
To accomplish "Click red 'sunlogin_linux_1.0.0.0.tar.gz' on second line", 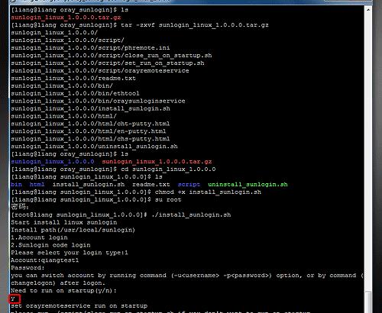I will (x=66, y=18).
